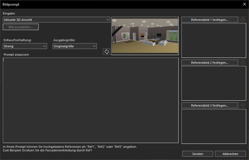The height and width of the screenshot is (160, 249).
Task: Click the 'Bildprompt' window title
Action: pos(11,4)
